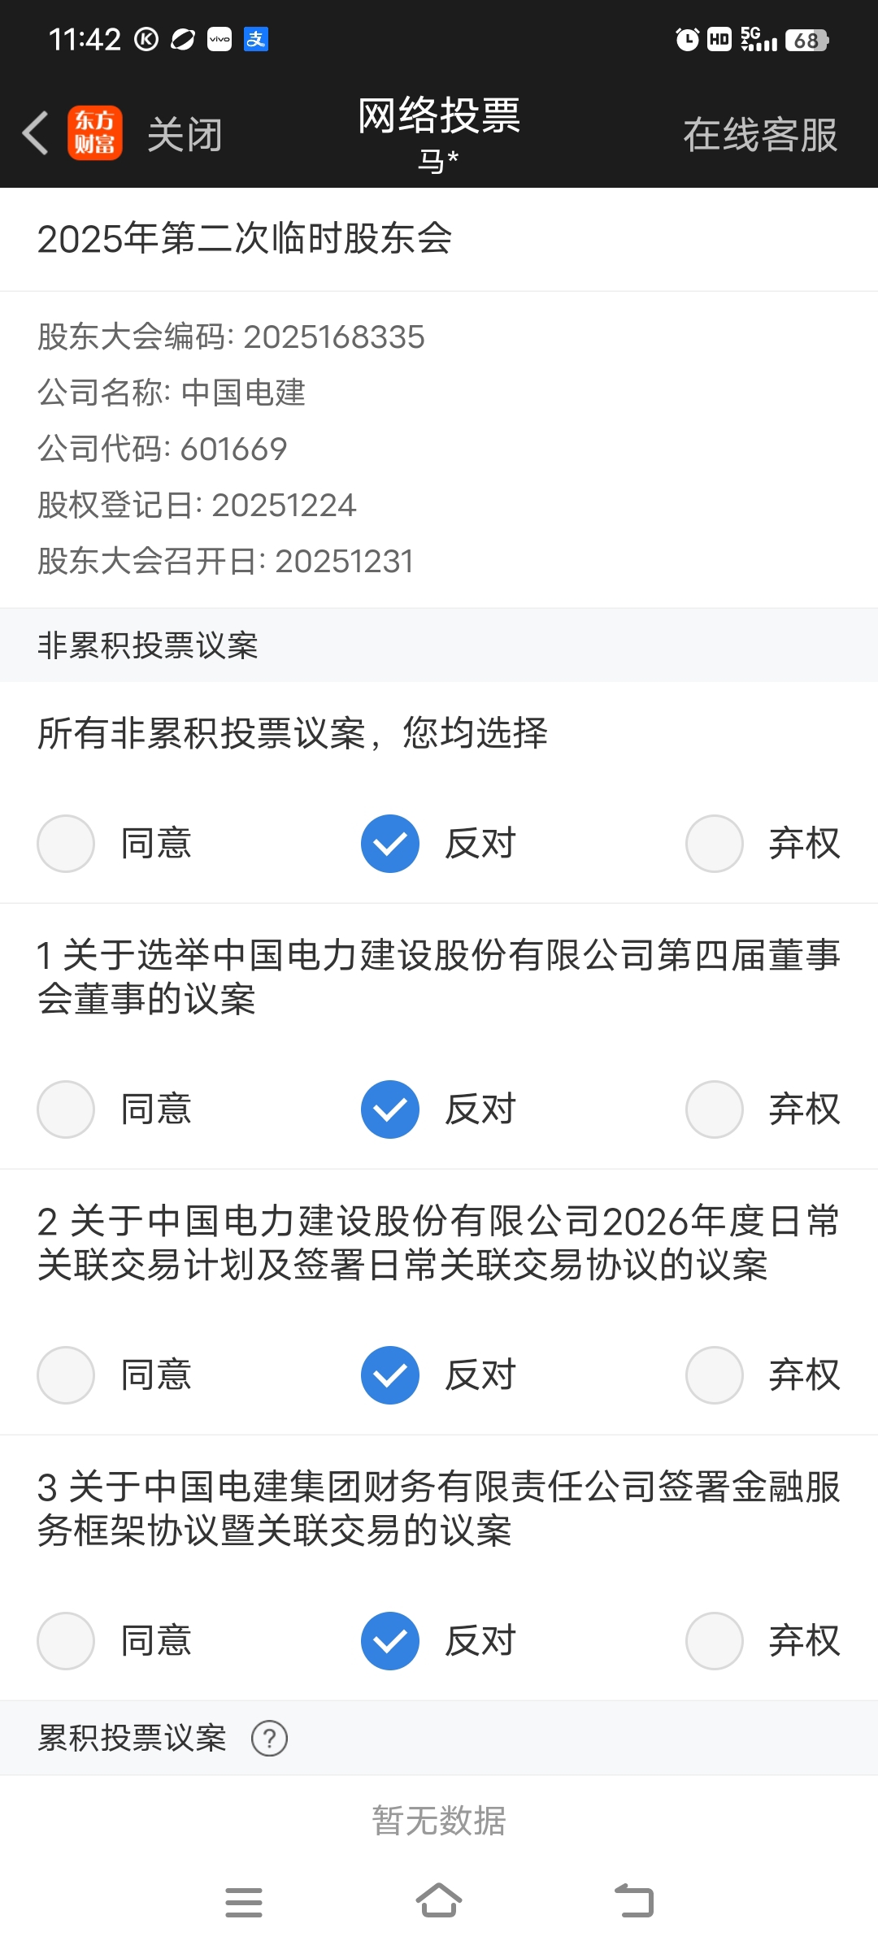This screenshot has height=1954, width=878.
Task: Choose 弃权 for proposal 2 related transactions
Action: 715,1375
